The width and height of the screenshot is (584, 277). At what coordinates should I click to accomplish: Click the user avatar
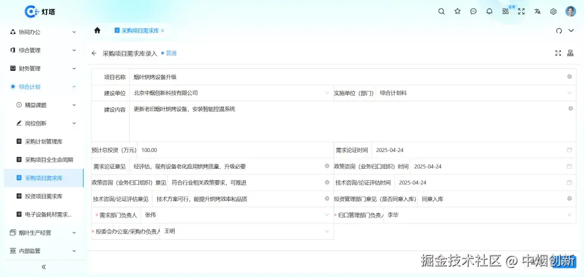point(570,11)
